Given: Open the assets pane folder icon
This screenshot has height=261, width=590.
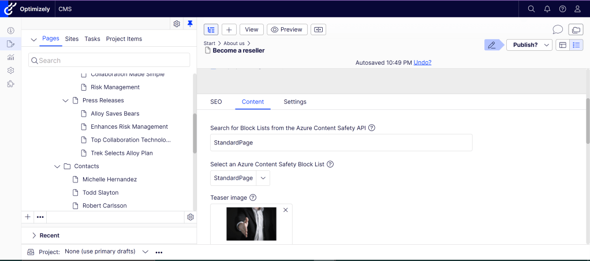Looking at the screenshot, I should point(576,29).
